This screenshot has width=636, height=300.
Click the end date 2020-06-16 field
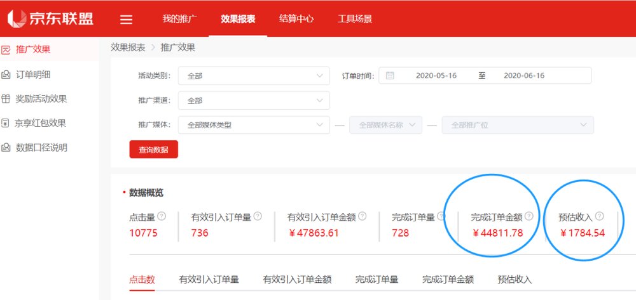[524, 75]
